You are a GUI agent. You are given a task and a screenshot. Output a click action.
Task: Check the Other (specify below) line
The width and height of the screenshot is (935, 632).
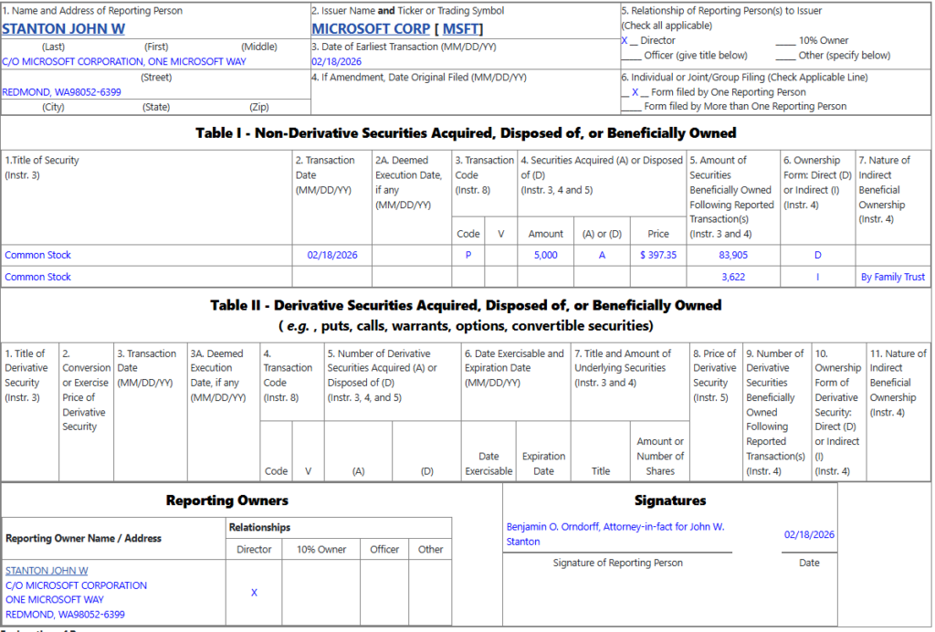784,55
